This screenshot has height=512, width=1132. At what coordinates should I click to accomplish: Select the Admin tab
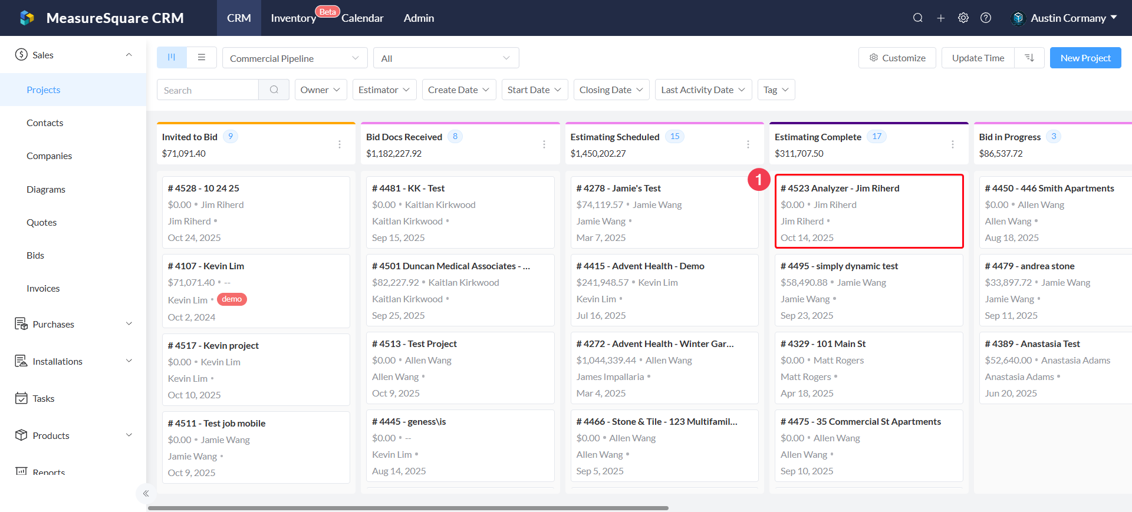(x=419, y=18)
